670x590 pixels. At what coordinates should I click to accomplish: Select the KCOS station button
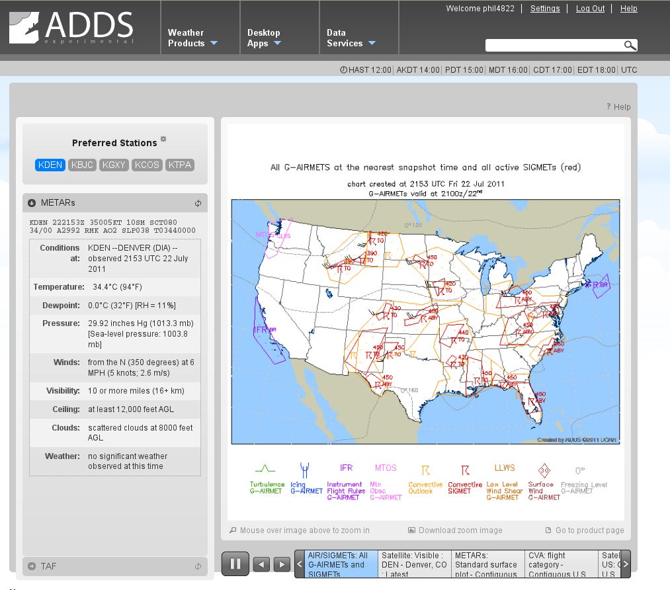click(x=146, y=165)
